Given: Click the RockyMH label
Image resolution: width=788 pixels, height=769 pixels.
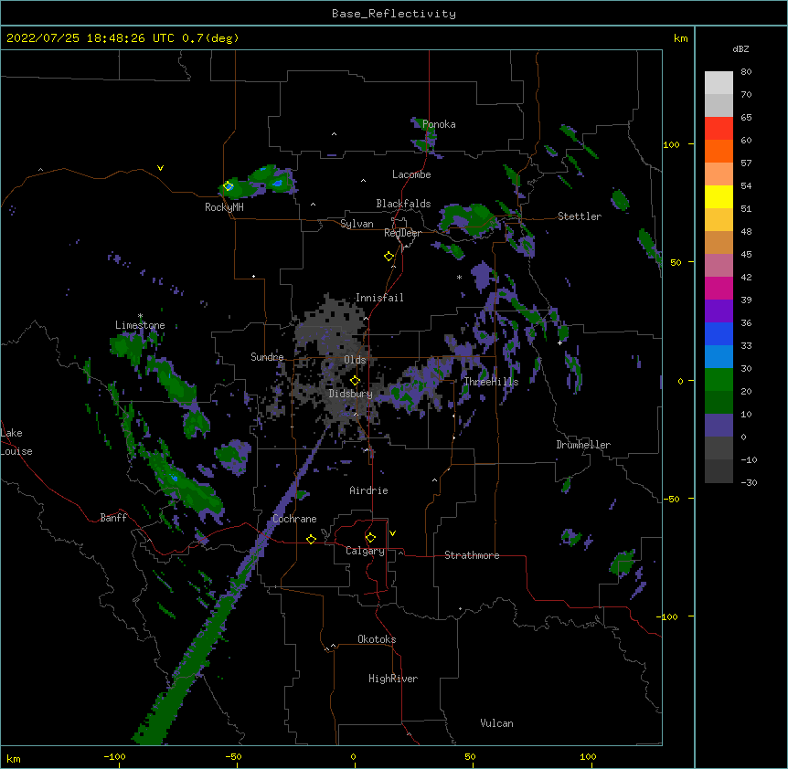Looking at the screenshot, I should click(x=224, y=207).
